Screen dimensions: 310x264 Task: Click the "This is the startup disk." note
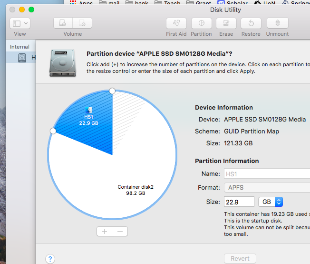tap(253, 221)
